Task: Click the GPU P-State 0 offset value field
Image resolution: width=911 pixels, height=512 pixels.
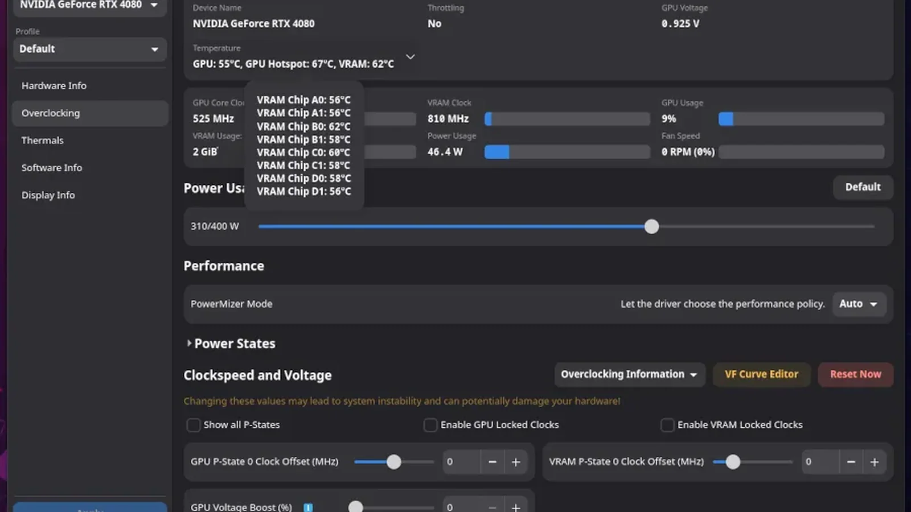Action: pos(461,462)
